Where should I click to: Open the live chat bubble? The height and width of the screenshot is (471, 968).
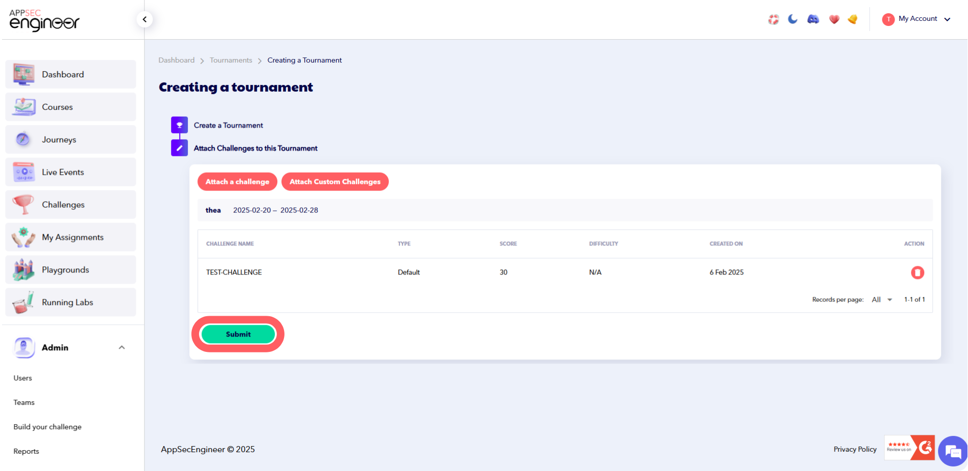(952, 451)
